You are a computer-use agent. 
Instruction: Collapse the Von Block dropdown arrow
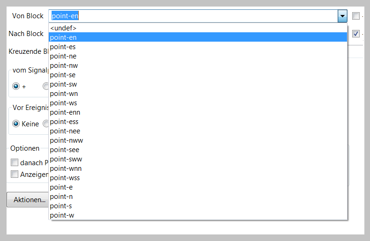tap(342, 16)
